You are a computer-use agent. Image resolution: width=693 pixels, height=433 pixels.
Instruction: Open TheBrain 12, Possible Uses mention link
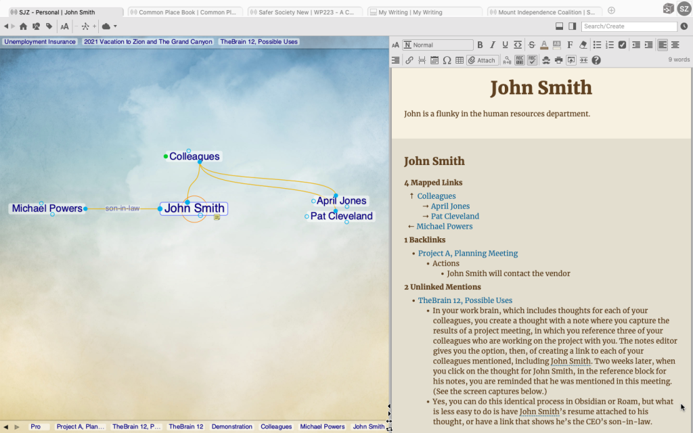click(x=465, y=300)
